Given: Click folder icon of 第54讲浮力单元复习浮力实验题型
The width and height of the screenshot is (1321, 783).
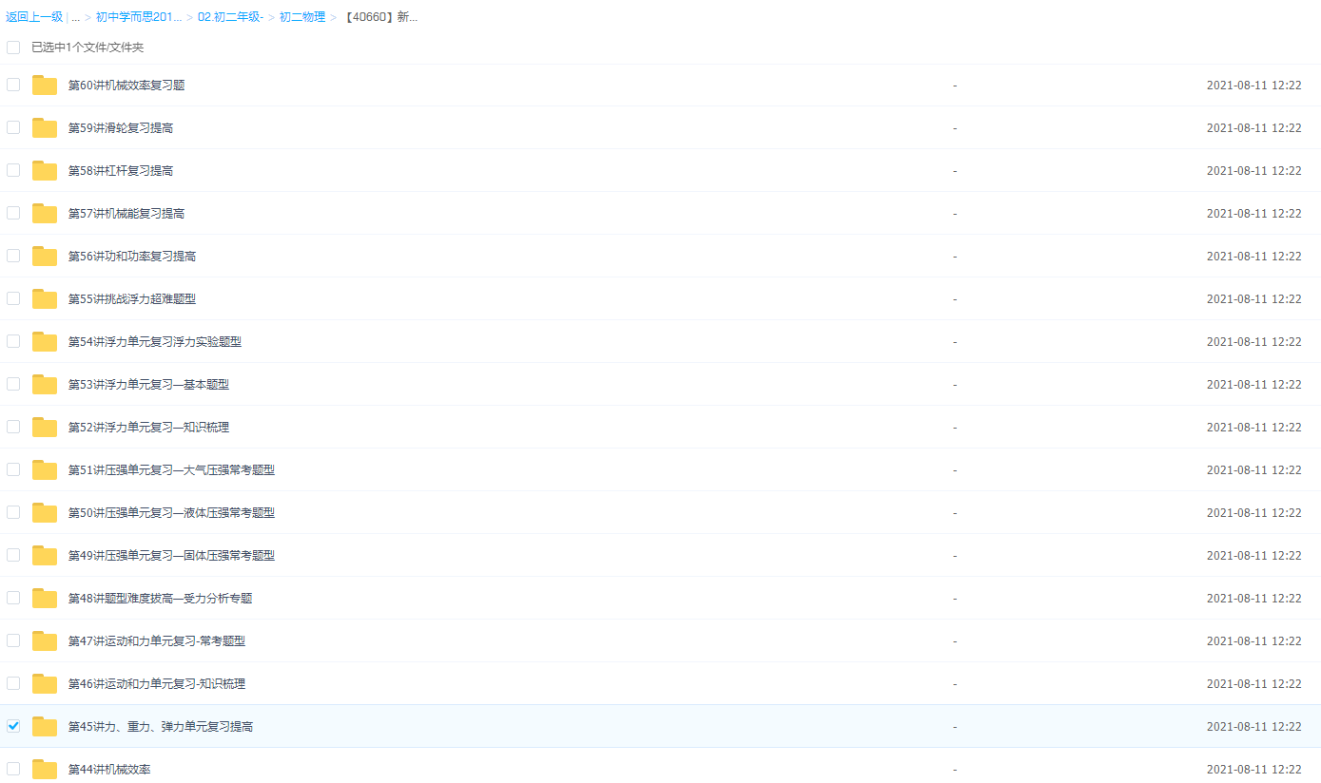Looking at the screenshot, I should (45, 342).
